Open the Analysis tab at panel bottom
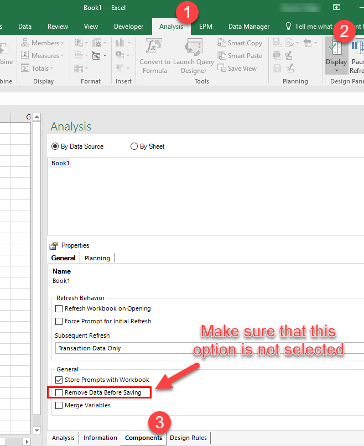The image size is (364, 446). tap(63, 438)
